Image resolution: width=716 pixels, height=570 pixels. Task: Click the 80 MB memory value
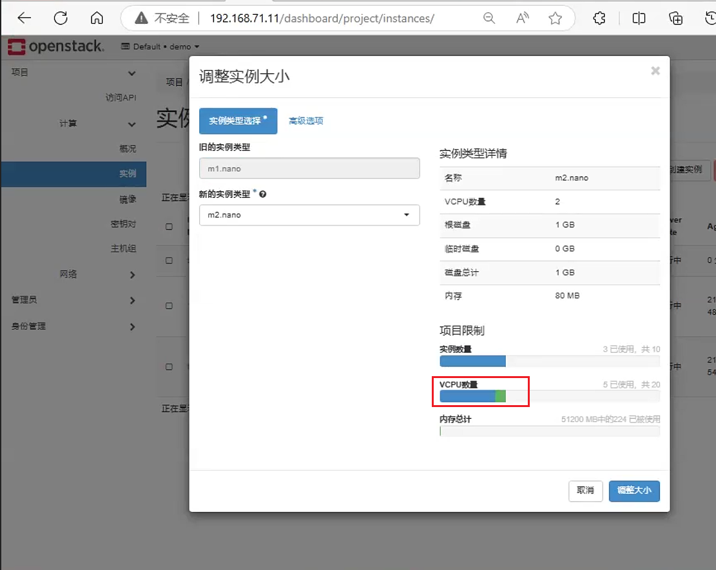[567, 296]
